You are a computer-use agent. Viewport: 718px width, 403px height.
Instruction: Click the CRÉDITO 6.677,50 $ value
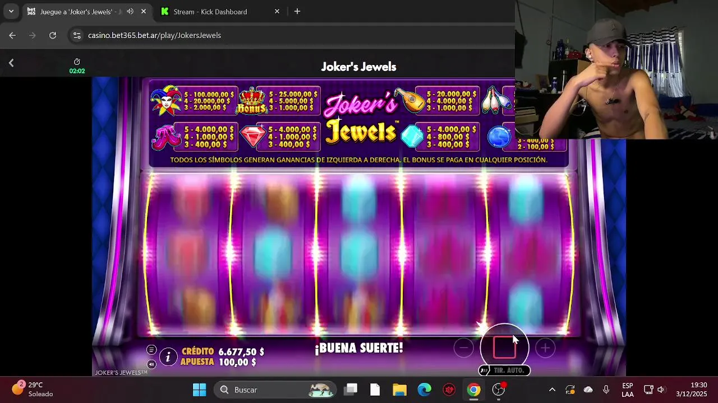pos(241,352)
